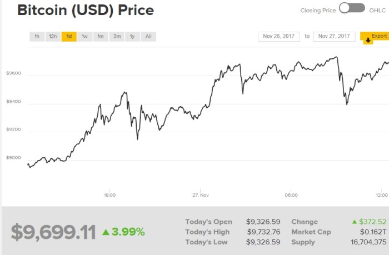Switch the chart to 12h range
The image size is (389, 255).
(53, 37)
